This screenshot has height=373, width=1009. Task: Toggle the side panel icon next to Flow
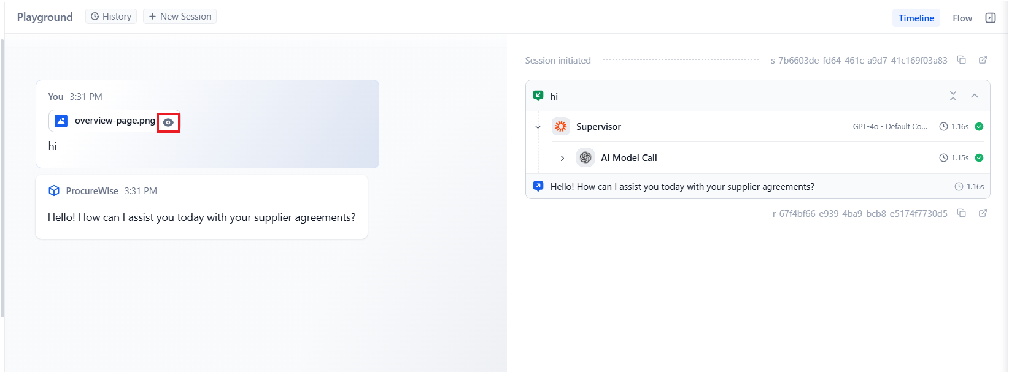click(990, 18)
